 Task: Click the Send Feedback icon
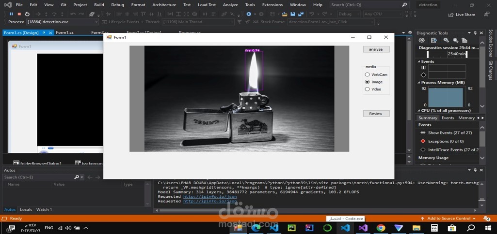coord(486,14)
